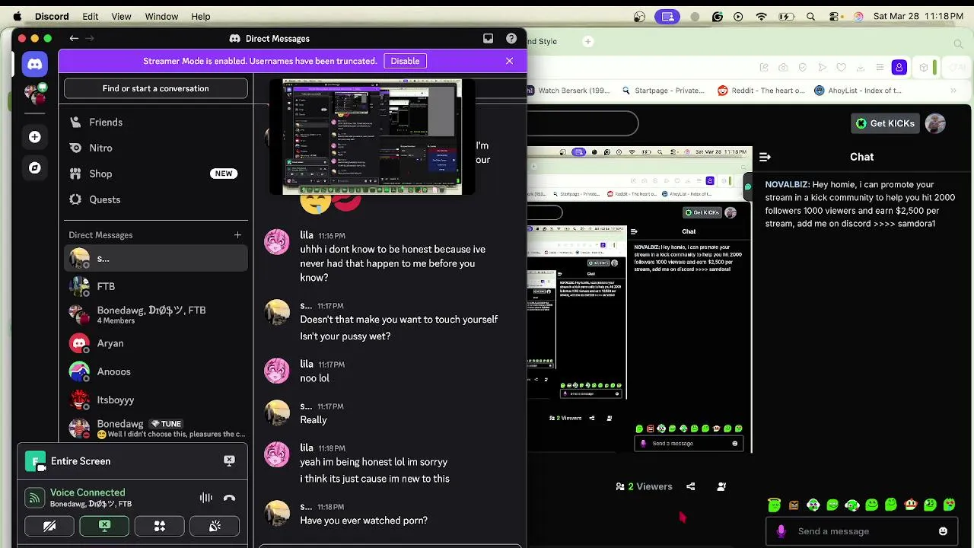The height and width of the screenshot is (548, 974).
Task: Click 2 Viewers count on Kick
Action: (x=645, y=486)
